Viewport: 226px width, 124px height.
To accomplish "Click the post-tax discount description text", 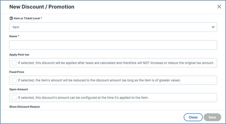I will 116,63.
